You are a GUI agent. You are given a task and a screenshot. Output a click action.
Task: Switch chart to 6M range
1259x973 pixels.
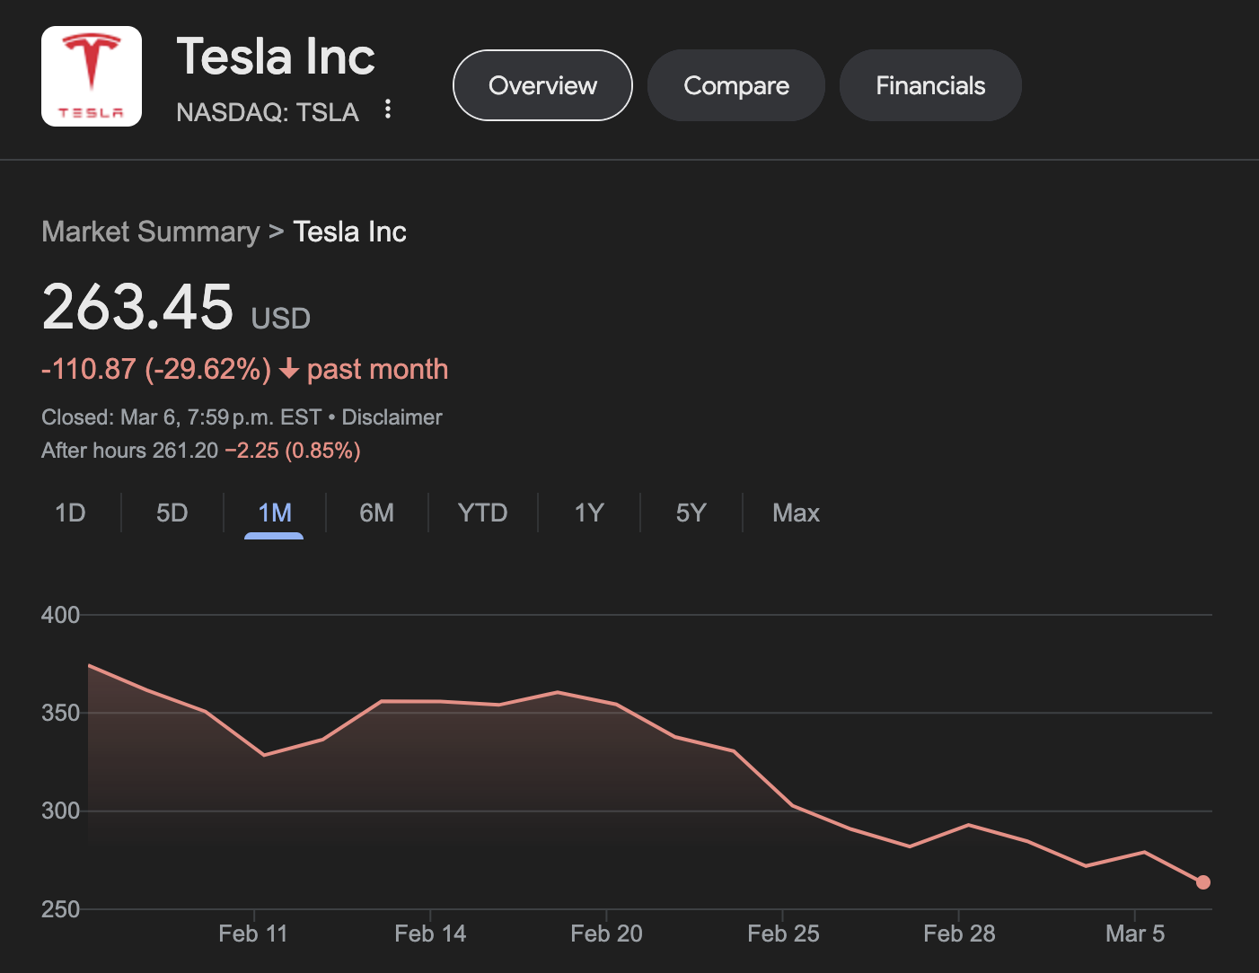pos(376,513)
